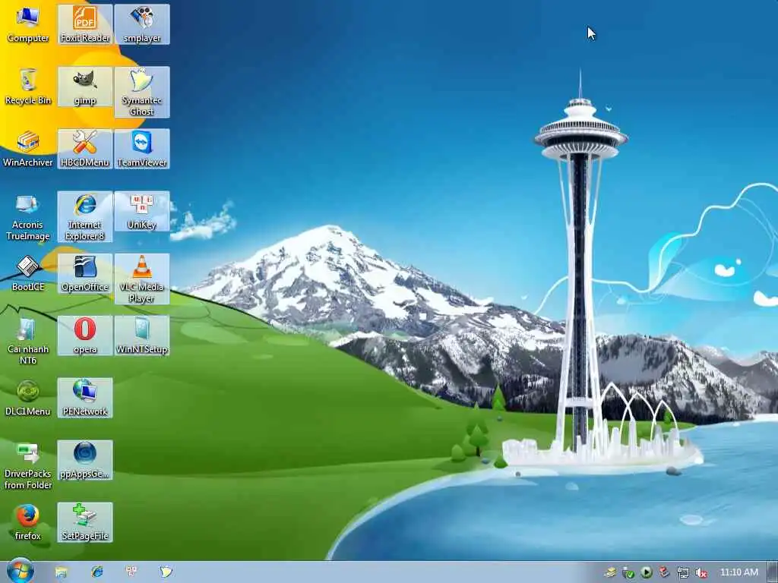
Task: Select the PENetwork shortcut
Action: click(x=85, y=398)
